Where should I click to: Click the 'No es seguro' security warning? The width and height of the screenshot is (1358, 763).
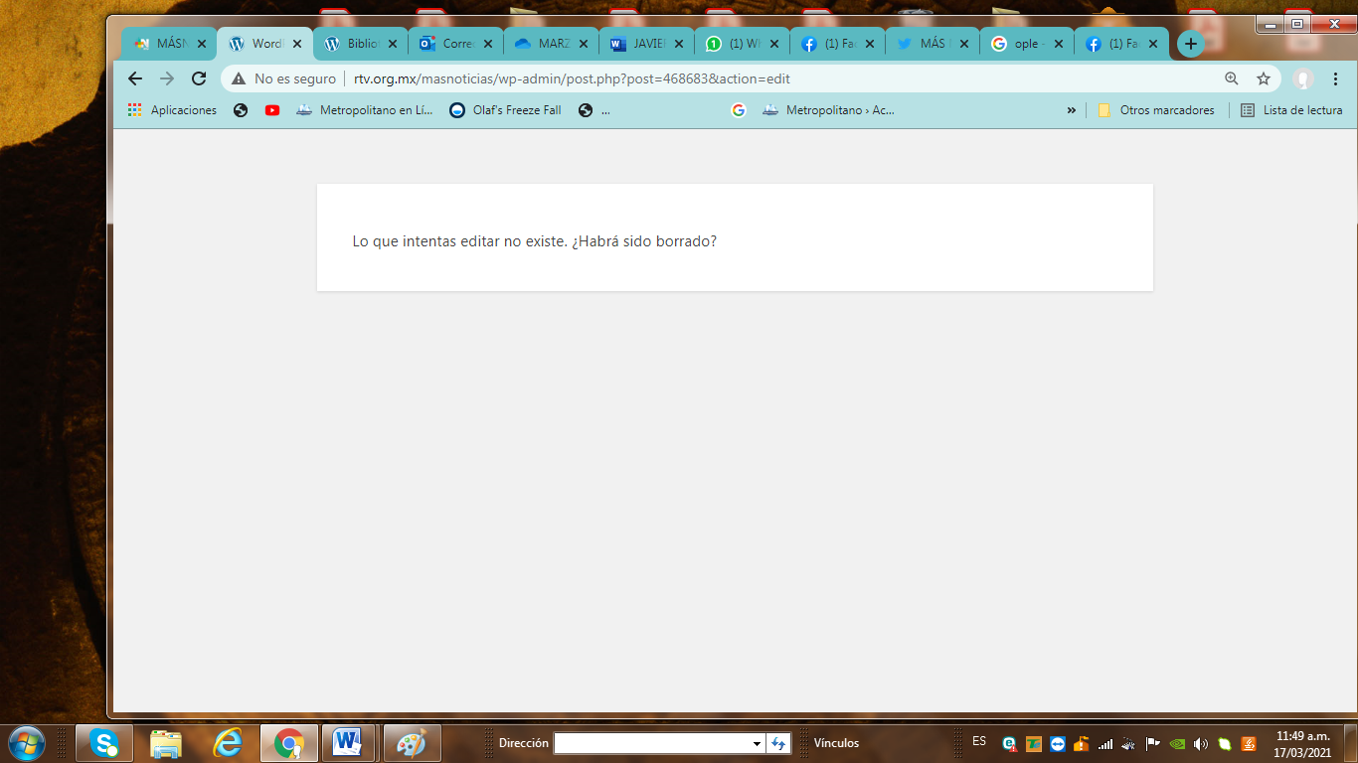tap(284, 78)
